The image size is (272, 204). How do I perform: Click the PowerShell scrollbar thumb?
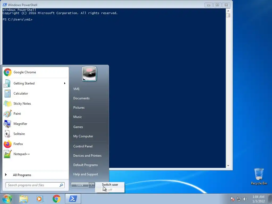coord(228,15)
